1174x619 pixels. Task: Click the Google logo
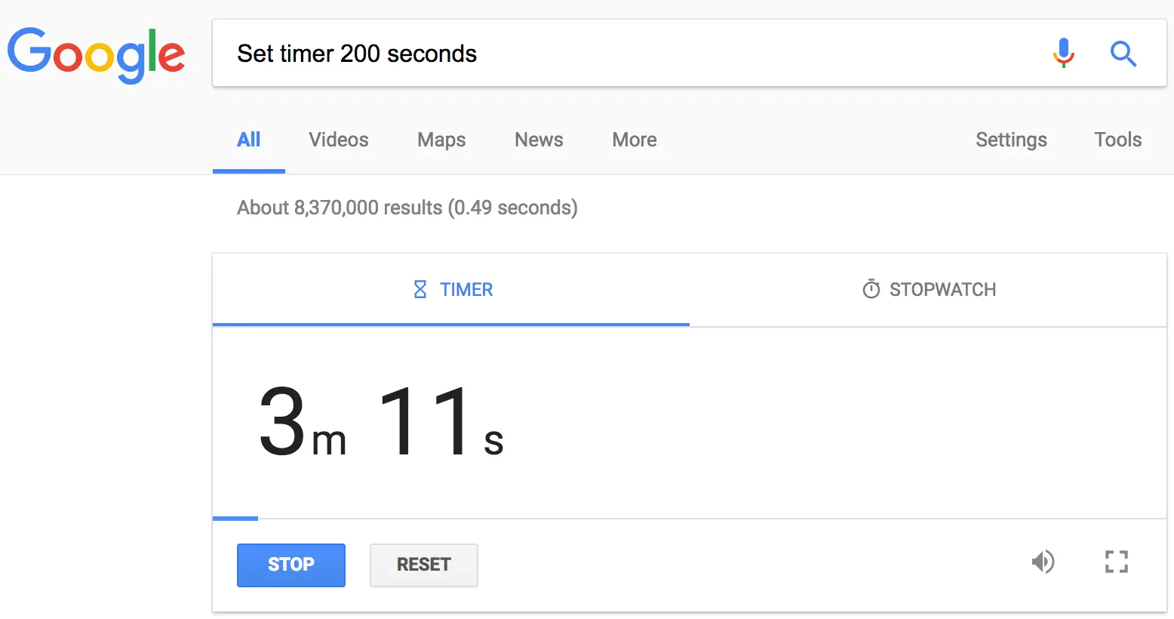click(96, 54)
